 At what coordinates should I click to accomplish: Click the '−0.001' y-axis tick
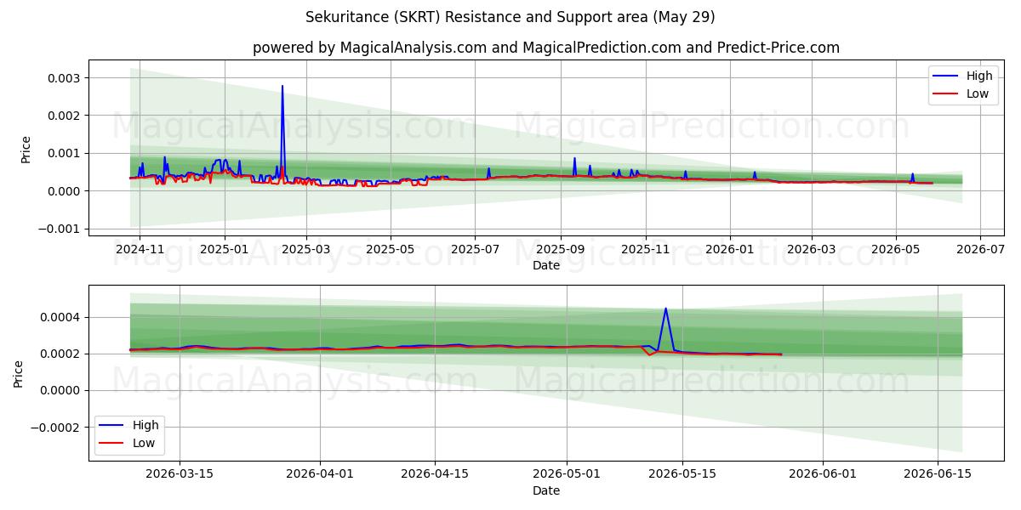click(60, 229)
